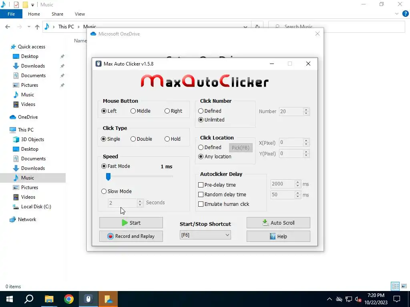This screenshot has width=410, height=307.
Task: Choose Double click type
Action: [141, 139]
